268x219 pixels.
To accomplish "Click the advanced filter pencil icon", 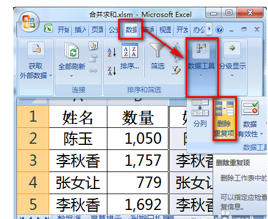I will (x=176, y=70).
